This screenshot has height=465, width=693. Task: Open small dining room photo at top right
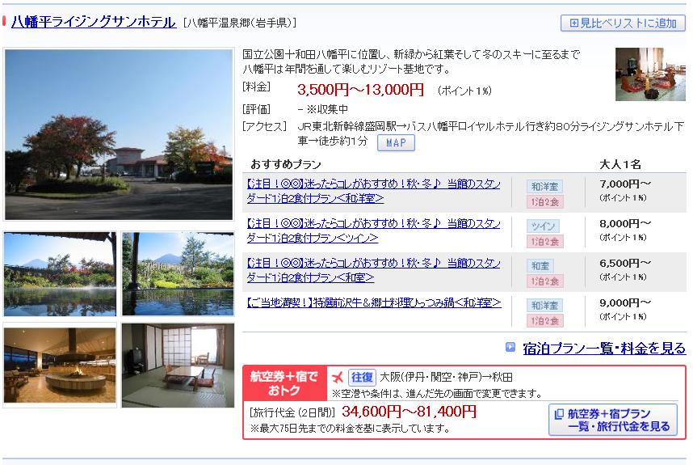[650, 74]
